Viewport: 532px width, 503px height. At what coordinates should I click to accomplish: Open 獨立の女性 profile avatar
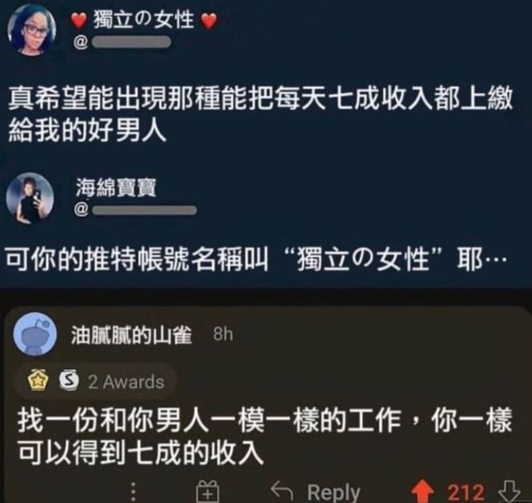(x=31, y=30)
